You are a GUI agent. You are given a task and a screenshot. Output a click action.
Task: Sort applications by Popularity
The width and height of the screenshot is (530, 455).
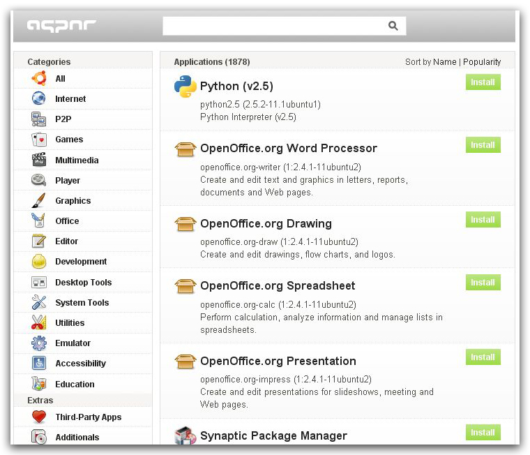tap(482, 62)
